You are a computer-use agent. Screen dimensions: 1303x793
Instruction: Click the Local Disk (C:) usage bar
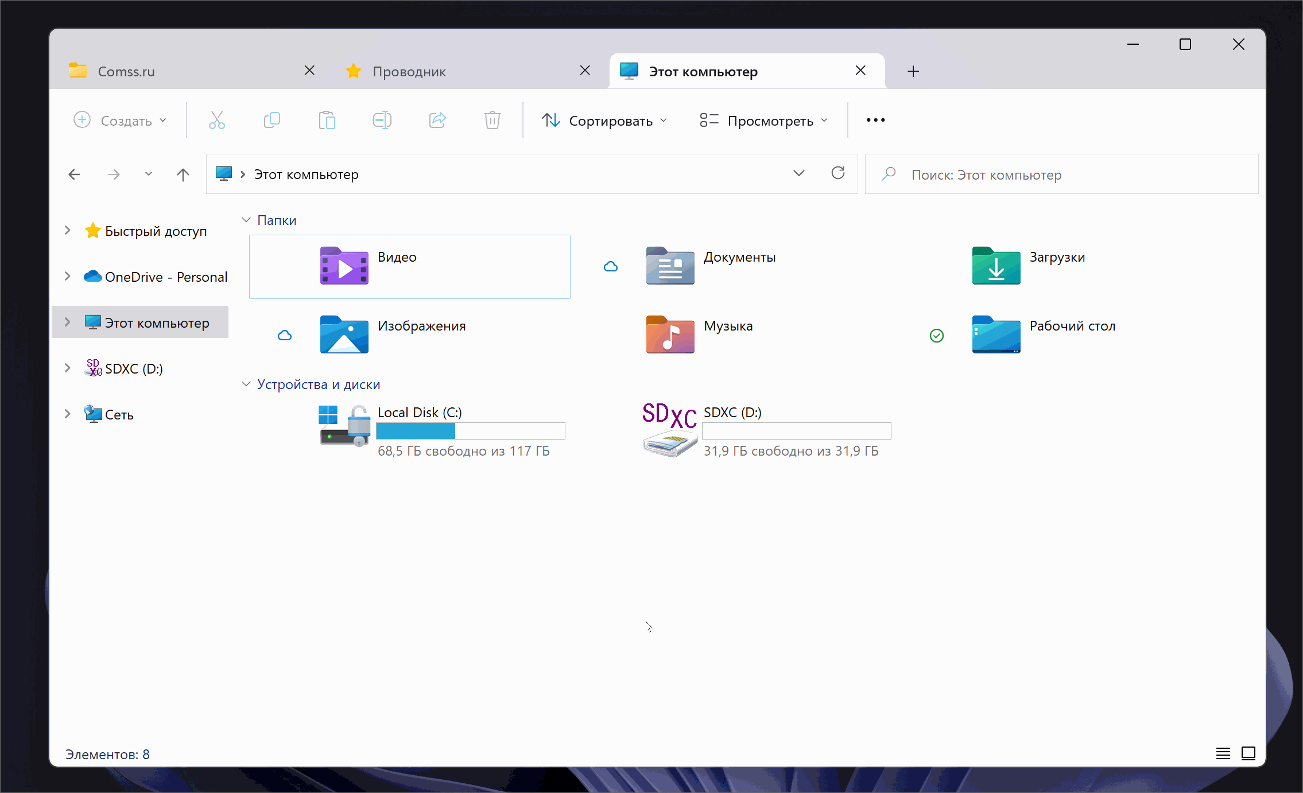coord(470,431)
